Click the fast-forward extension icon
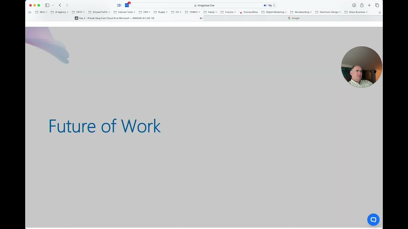The width and height of the screenshot is (408, 229). (x=119, y=5)
